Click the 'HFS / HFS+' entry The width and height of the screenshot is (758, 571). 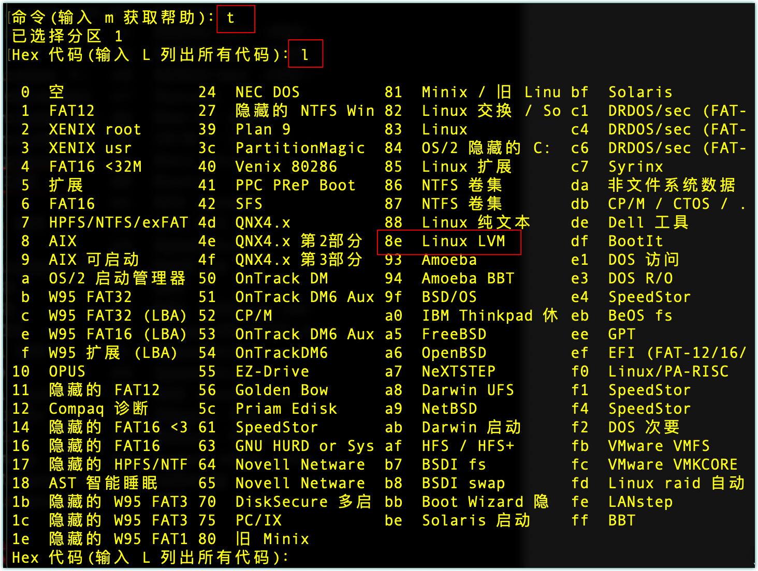468,446
